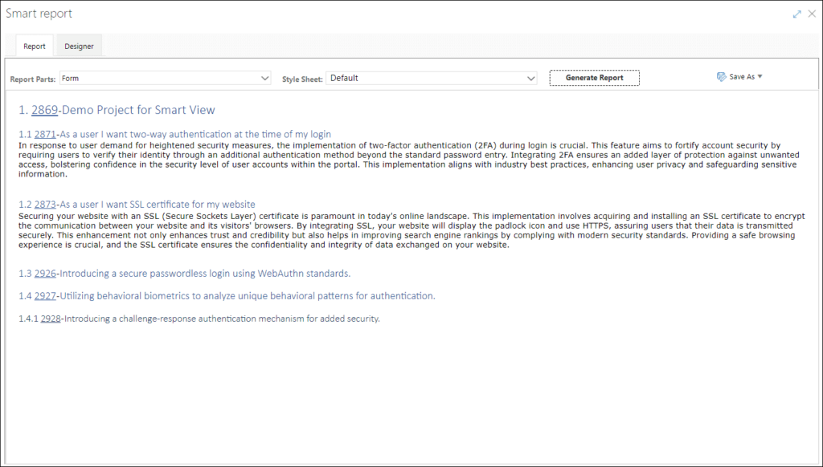Viewport: 823px width, 467px height.
Task: Click the behavioral biometrics heading text
Action: (248, 296)
